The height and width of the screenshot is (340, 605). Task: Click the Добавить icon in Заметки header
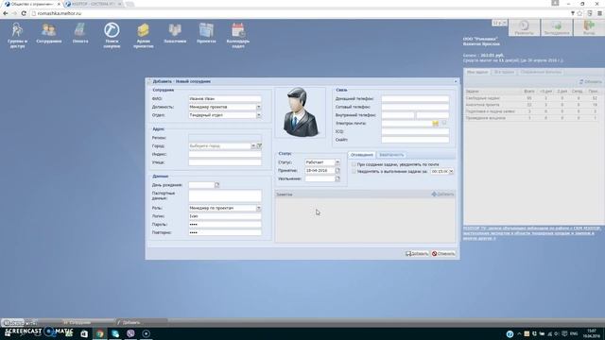point(442,195)
